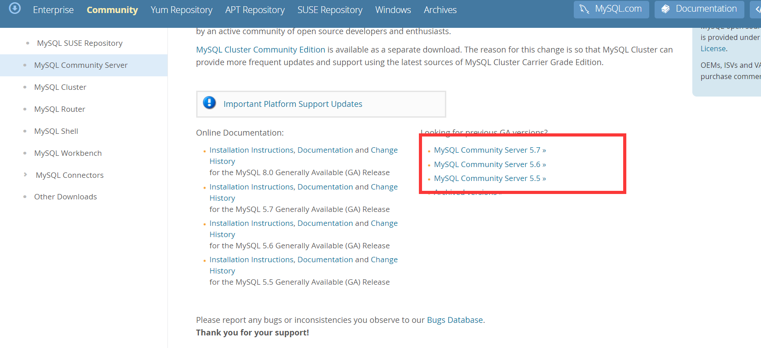This screenshot has height=348, width=761.
Task: Click 'for the MySQL 8.0 Generally Available (GA) Release' text
Action: pos(299,172)
